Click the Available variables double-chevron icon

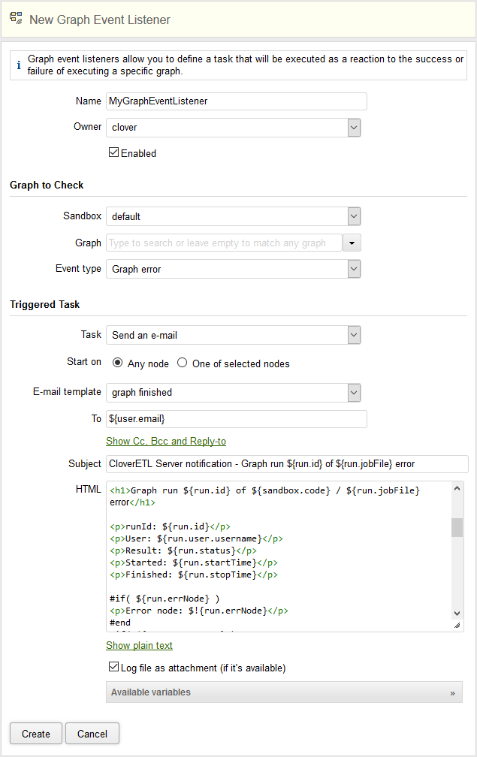(x=452, y=693)
